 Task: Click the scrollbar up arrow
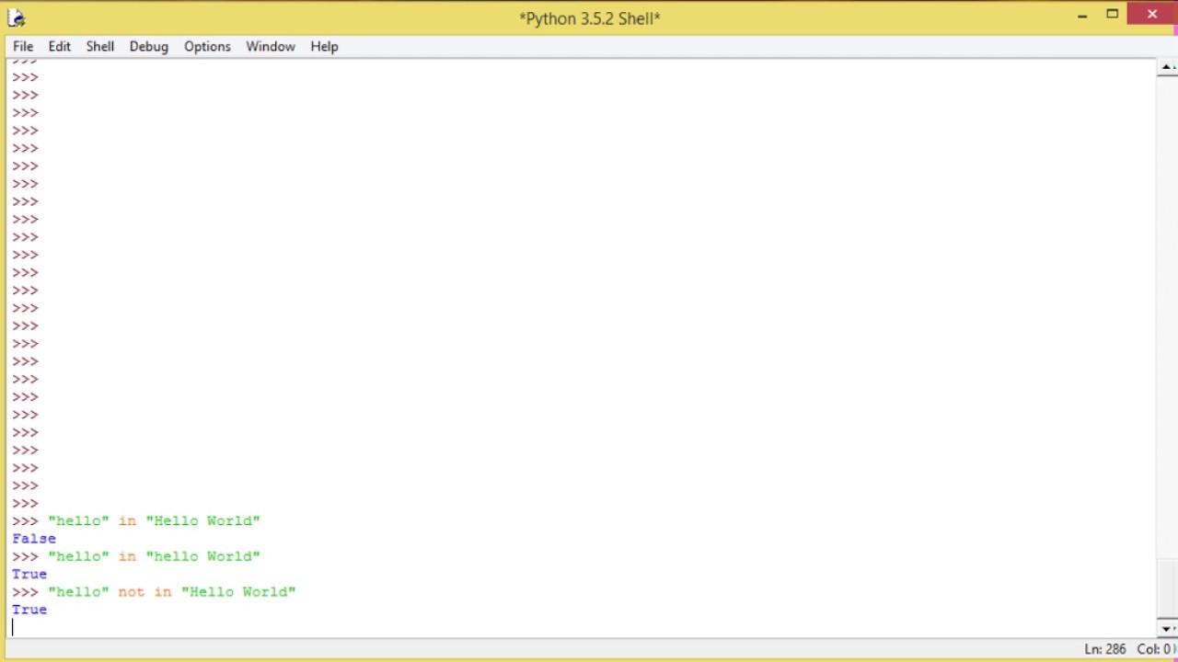pos(1166,68)
